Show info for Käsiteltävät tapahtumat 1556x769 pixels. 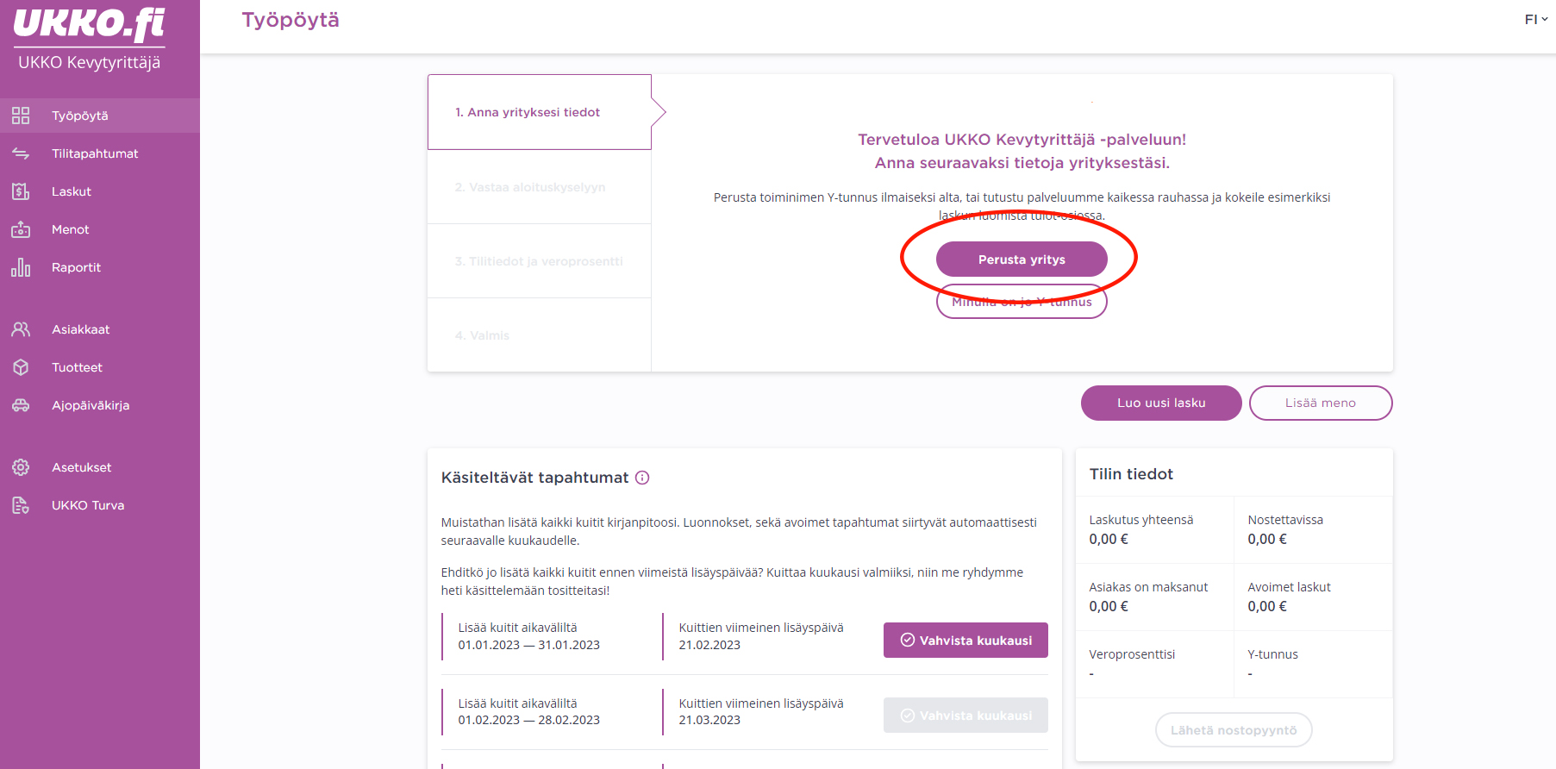click(642, 478)
